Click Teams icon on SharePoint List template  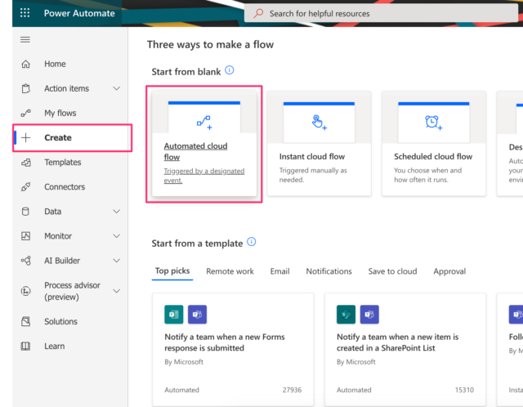click(x=369, y=315)
